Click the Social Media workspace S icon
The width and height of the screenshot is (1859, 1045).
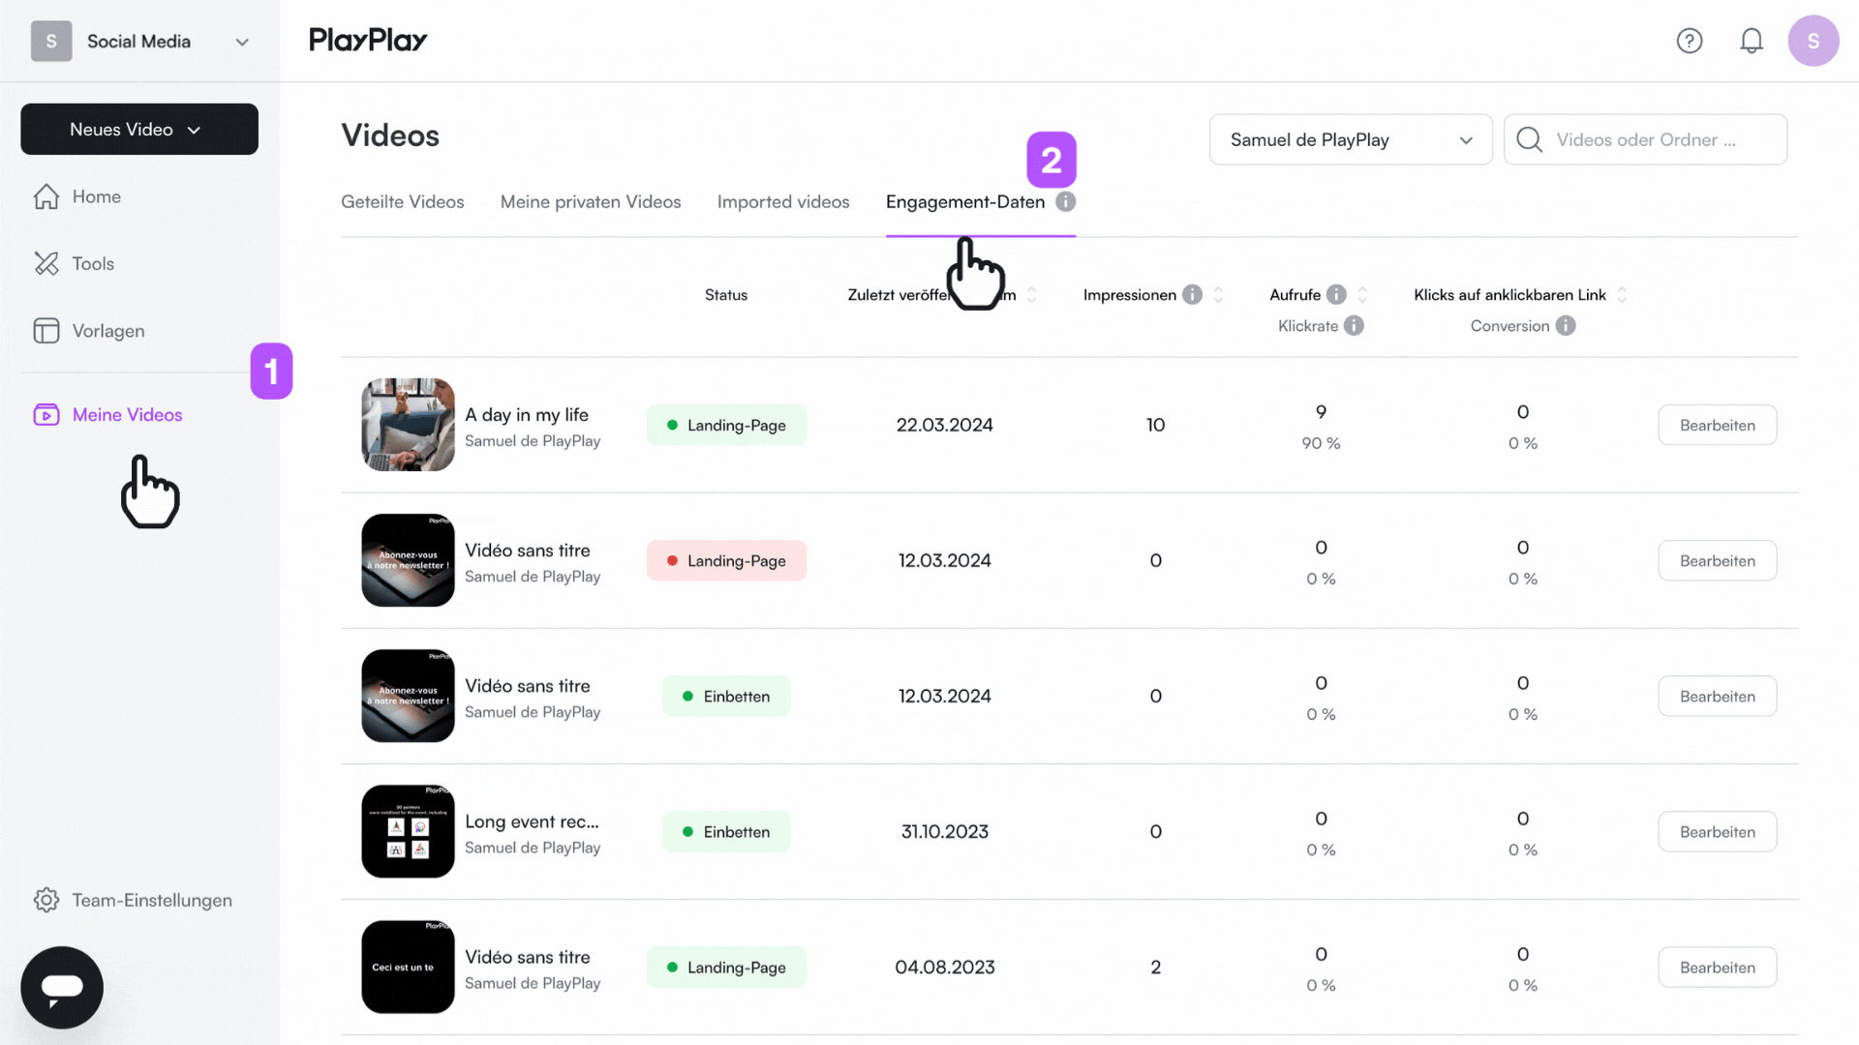(x=51, y=42)
